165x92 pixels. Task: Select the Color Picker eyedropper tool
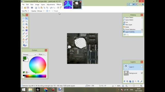pos(27,36)
